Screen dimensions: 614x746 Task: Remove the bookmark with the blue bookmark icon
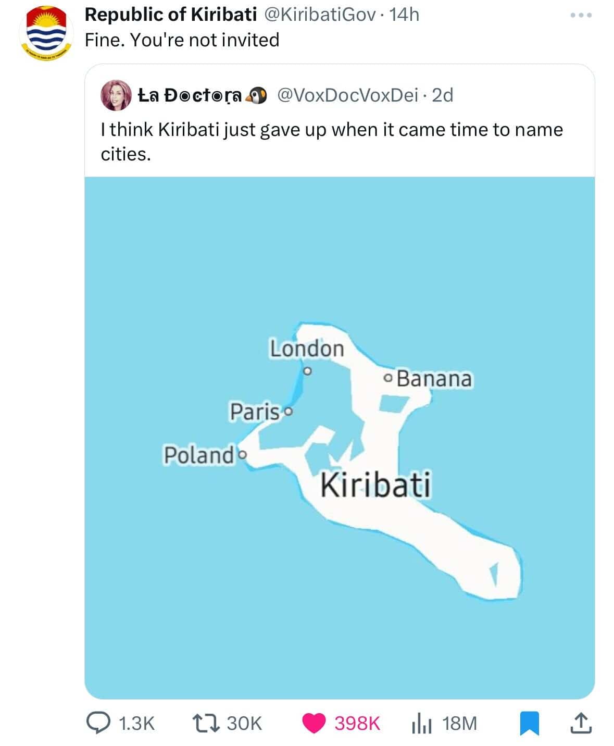coord(530,724)
